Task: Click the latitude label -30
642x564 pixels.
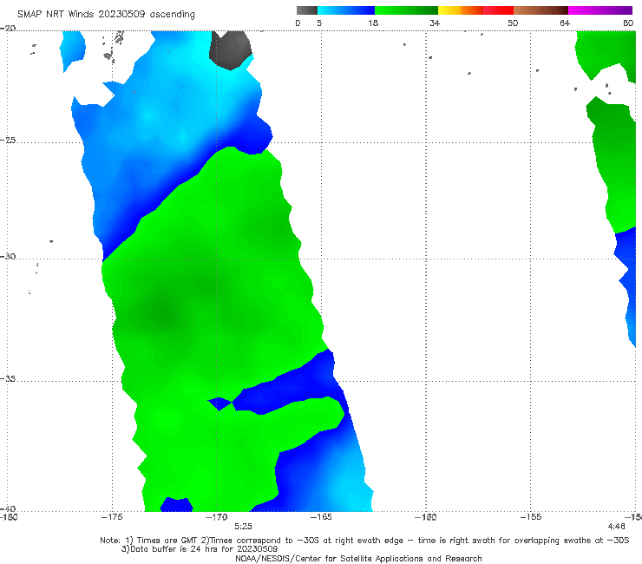Action: [x=8, y=256]
